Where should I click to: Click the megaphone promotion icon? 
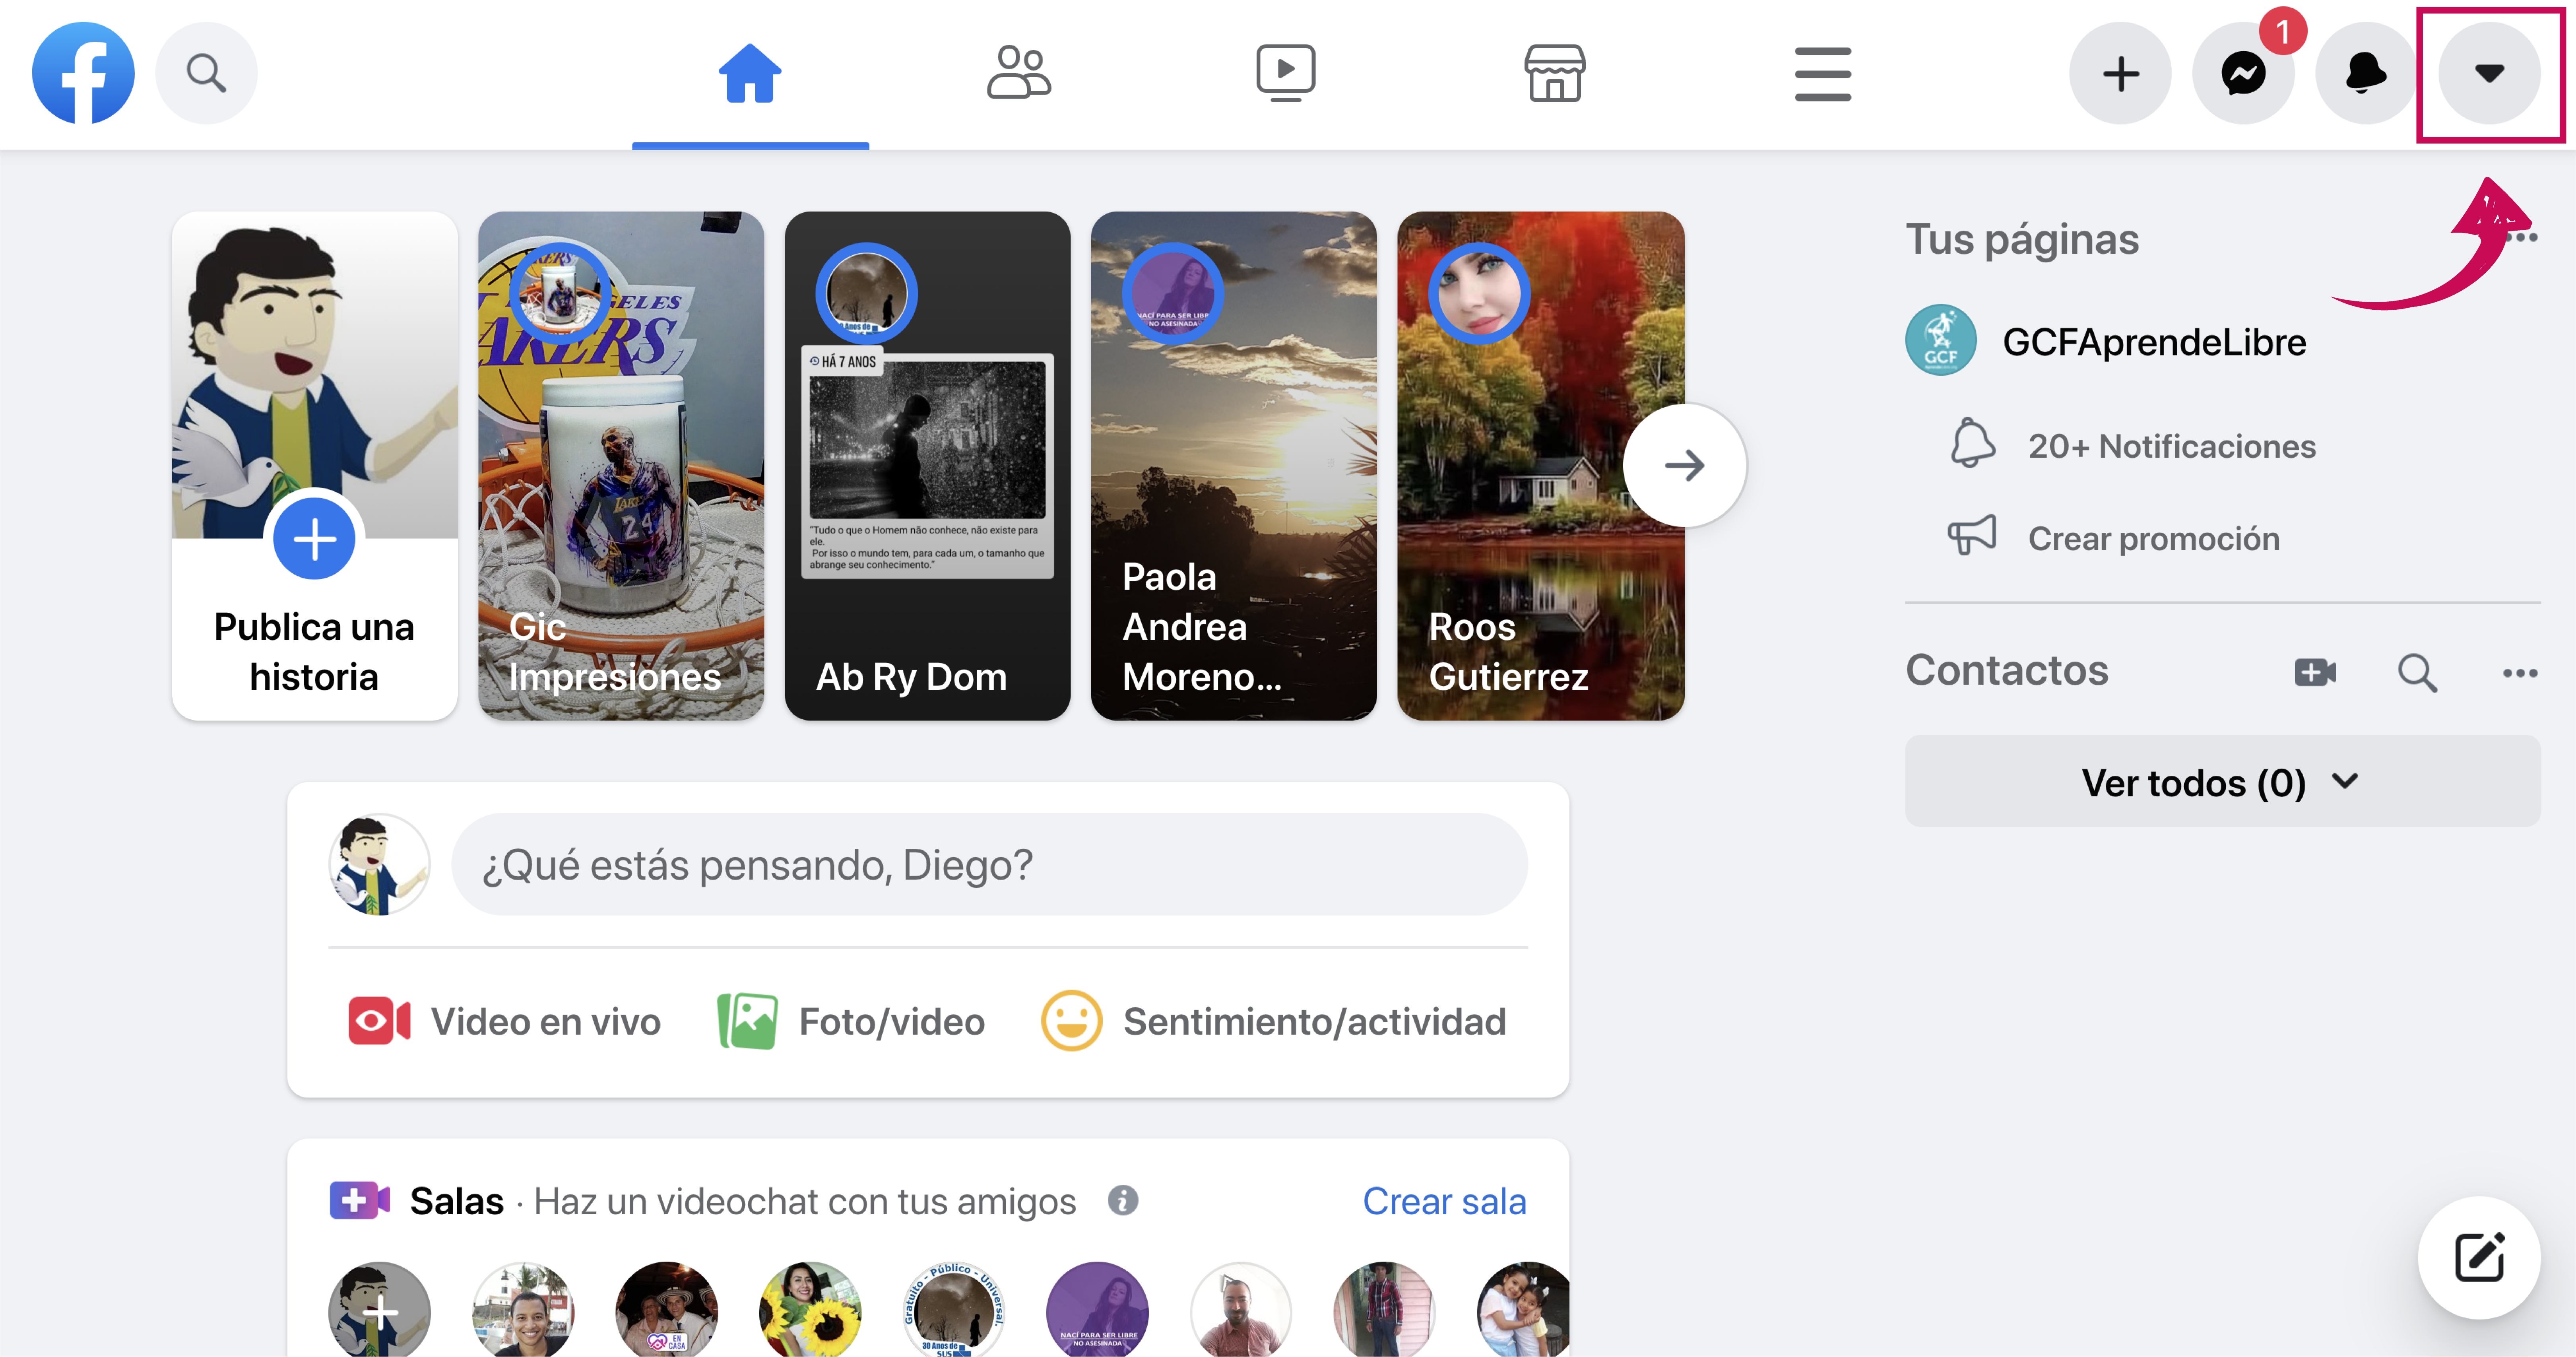coord(1972,536)
